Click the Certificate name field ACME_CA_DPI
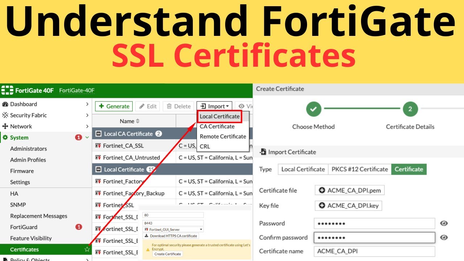This screenshot has width=464, height=261. coord(374,251)
